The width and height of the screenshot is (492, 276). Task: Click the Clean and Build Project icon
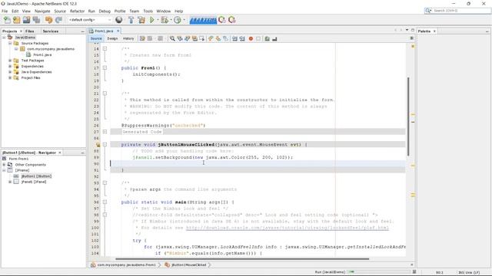click(141, 20)
